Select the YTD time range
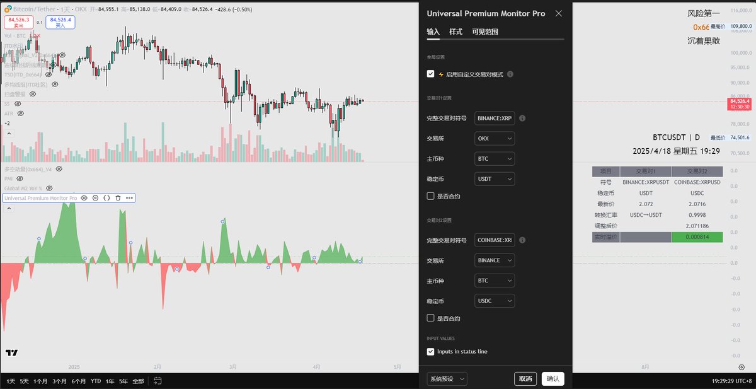The image size is (756, 389). [96, 381]
